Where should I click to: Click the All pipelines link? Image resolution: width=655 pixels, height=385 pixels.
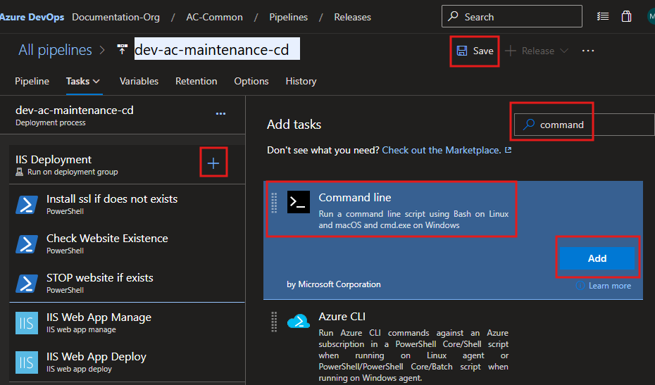[55, 50]
